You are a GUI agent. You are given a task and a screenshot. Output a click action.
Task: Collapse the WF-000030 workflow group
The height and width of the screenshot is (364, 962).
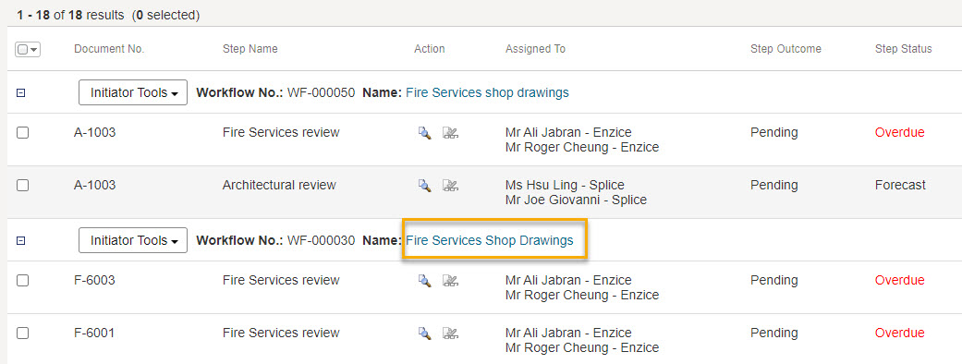coord(20,241)
